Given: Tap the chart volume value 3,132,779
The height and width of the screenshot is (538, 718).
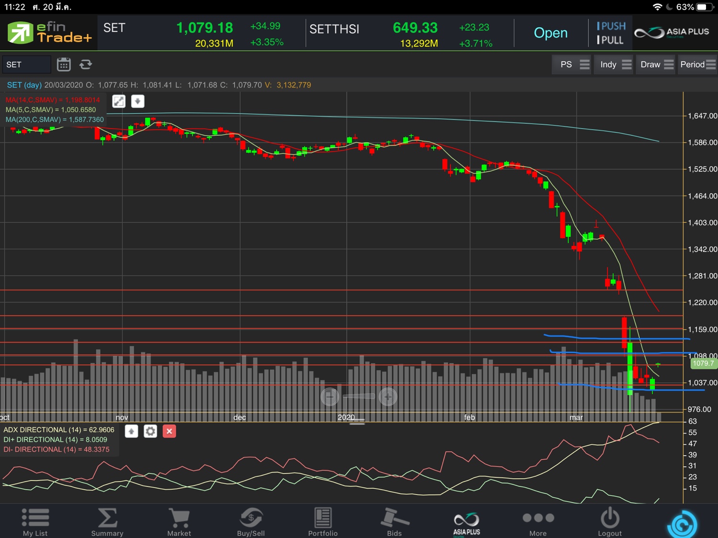Looking at the screenshot, I should click(x=294, y=85).
